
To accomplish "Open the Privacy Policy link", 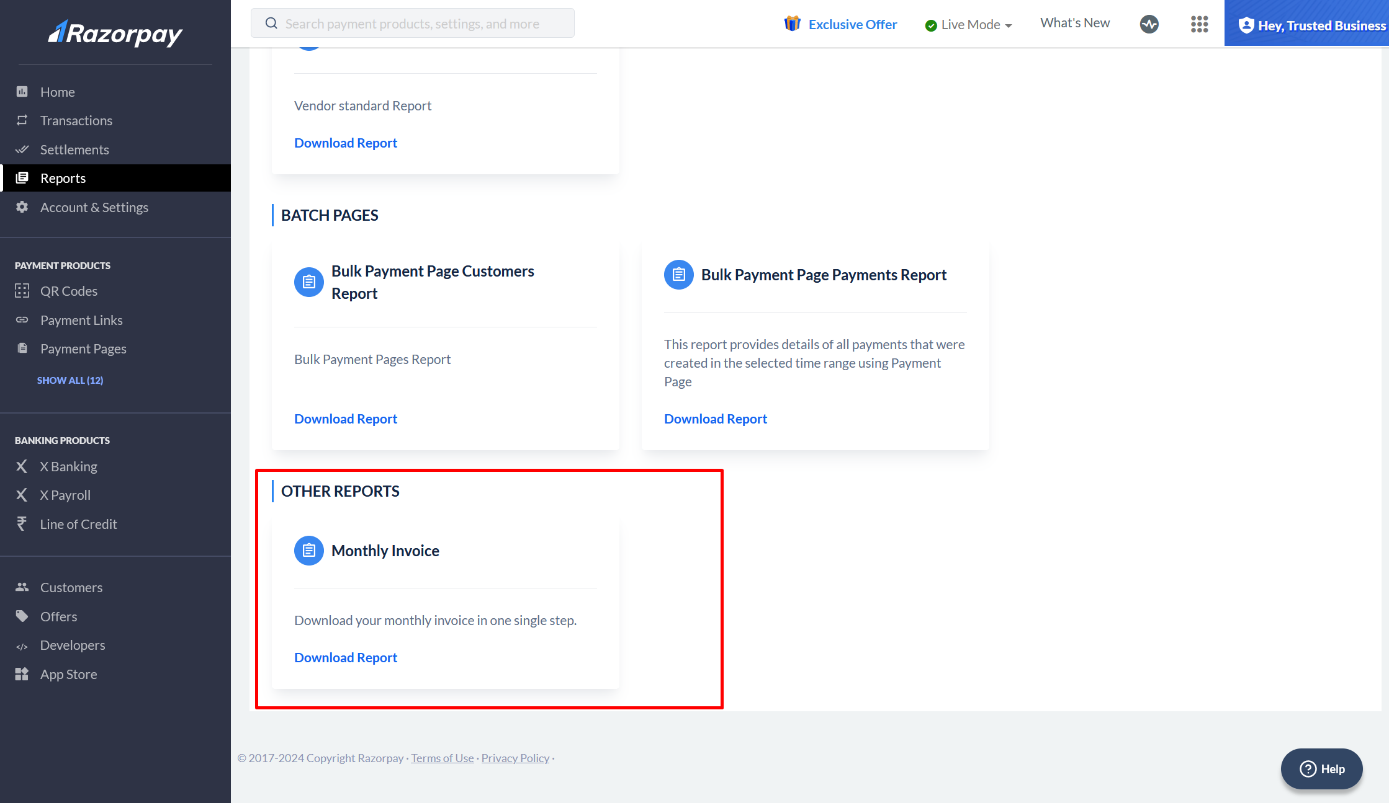I will [x=515, y=758].
